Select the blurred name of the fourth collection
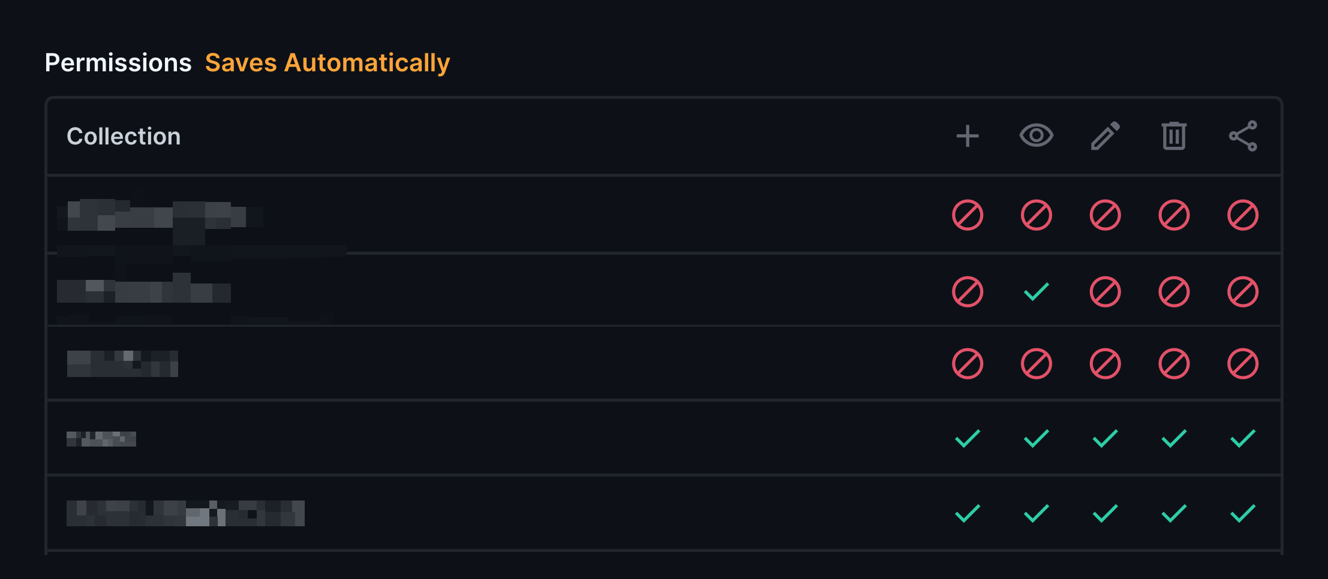This screenshot has width=1328, height=579. pyautogui.click(x=101, y=439)
